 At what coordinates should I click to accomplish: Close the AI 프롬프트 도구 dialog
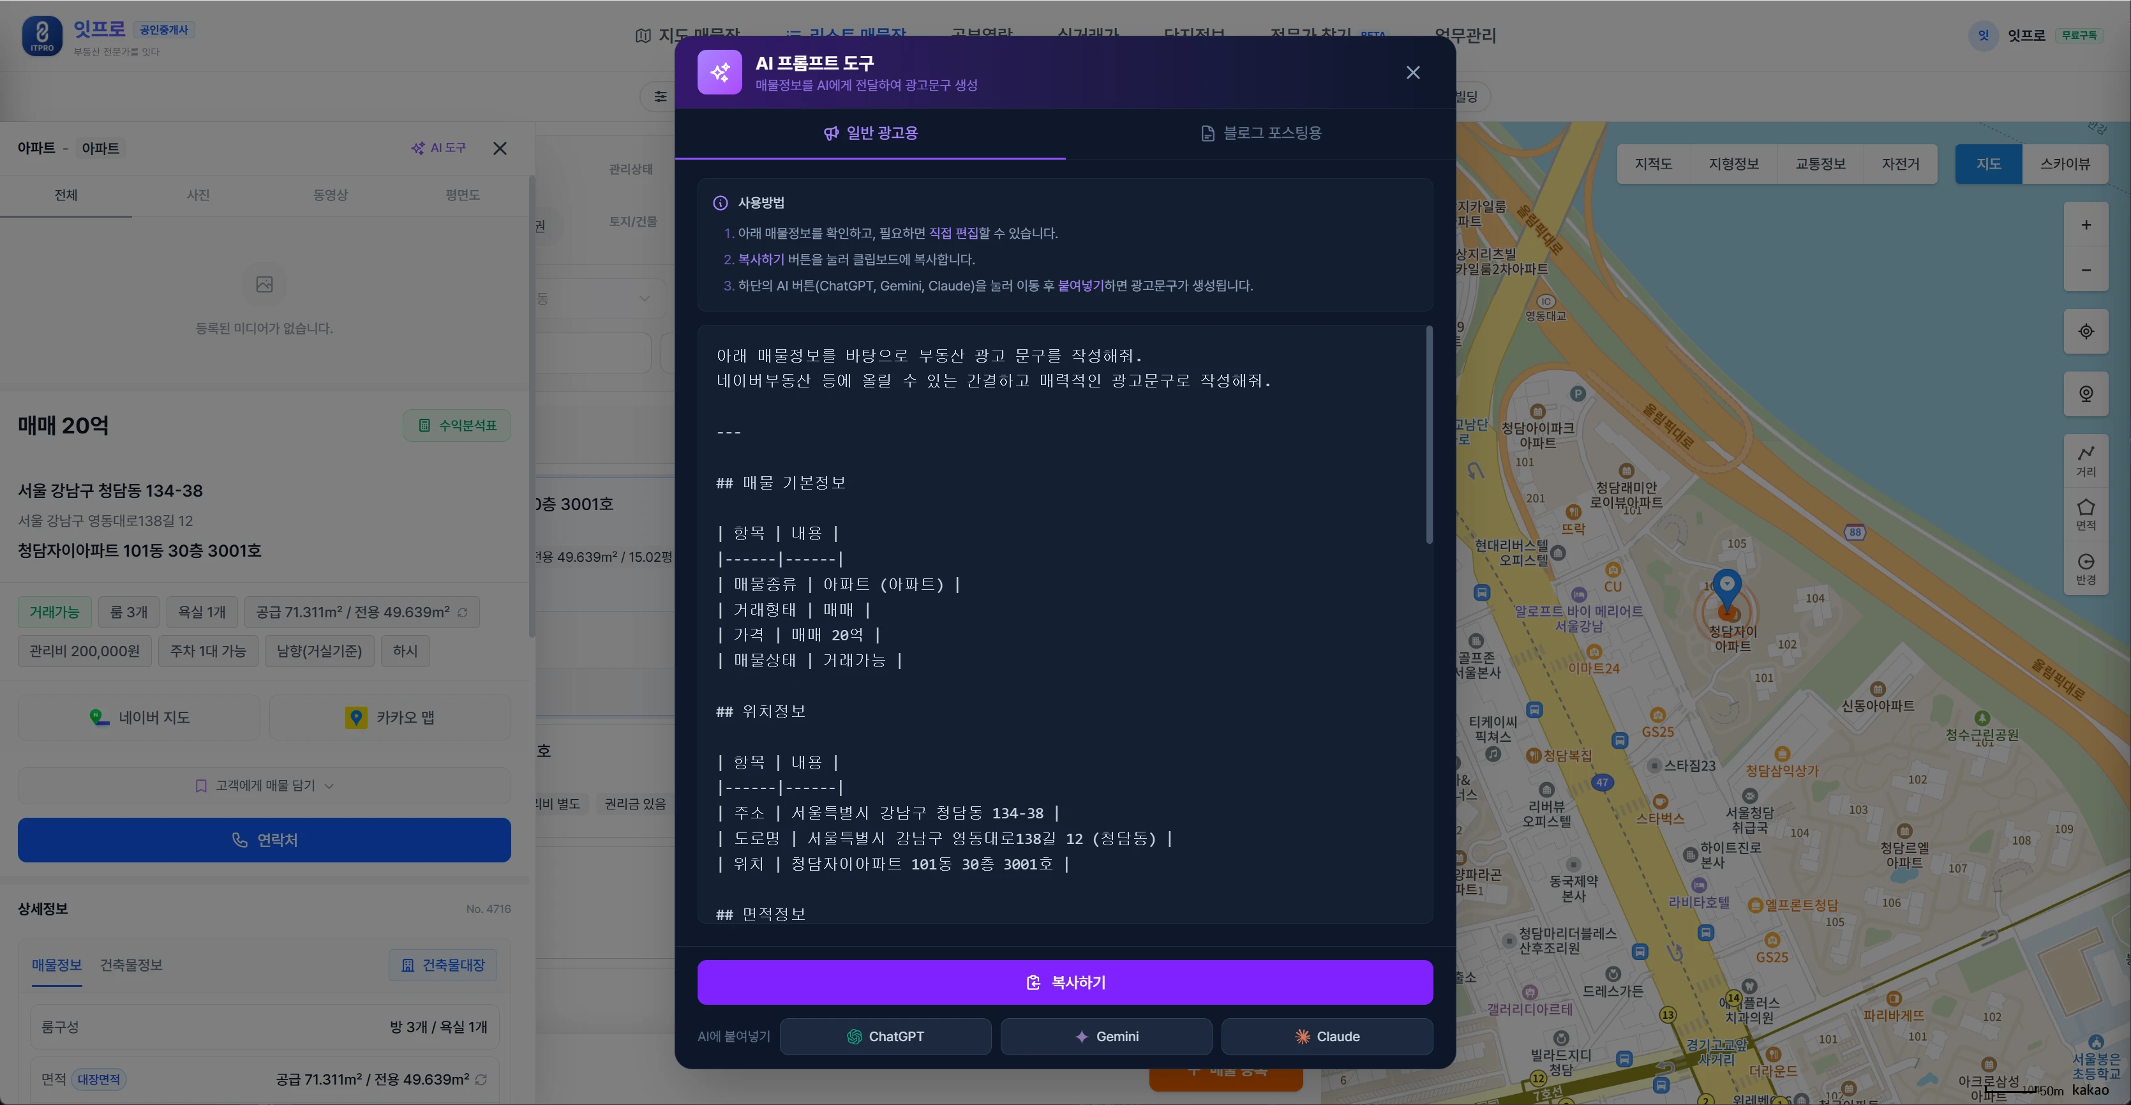tap(1413, 73)
